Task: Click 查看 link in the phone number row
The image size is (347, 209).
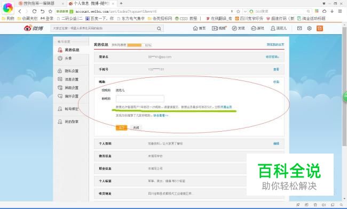Action: coord(276,69)
